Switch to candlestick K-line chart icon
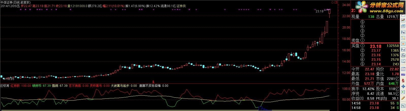 pyautogui.click(x=403, y=20)
